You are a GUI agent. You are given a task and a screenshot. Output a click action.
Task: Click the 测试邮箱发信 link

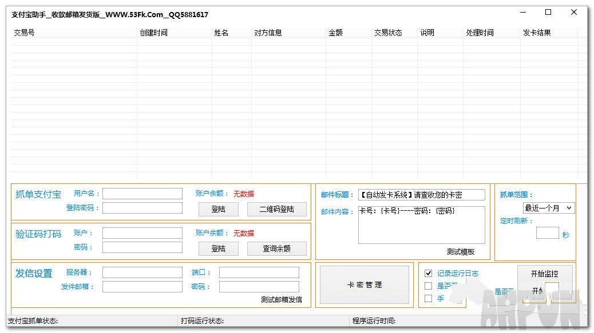pyautogui.click(x=281, y=299)
